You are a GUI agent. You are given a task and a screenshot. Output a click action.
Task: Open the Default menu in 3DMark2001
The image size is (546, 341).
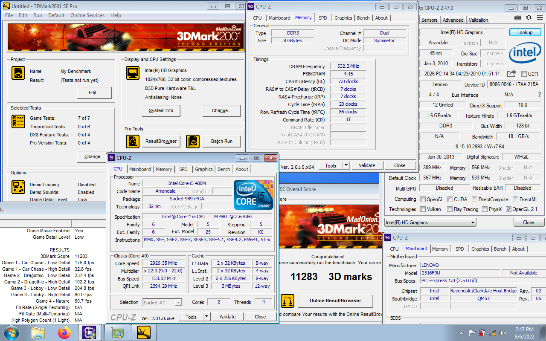coord(56,15)
